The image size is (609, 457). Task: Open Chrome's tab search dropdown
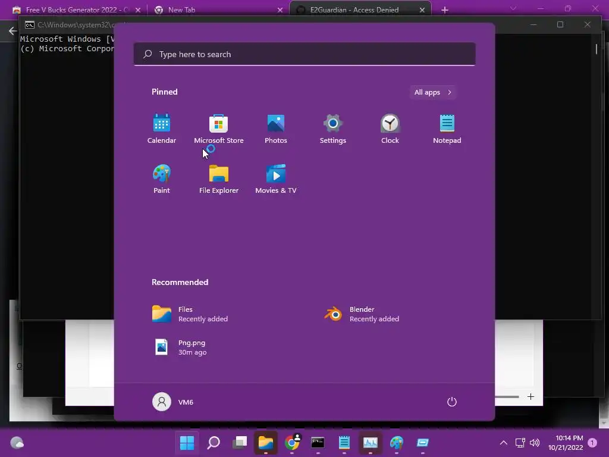pos(513,8)
